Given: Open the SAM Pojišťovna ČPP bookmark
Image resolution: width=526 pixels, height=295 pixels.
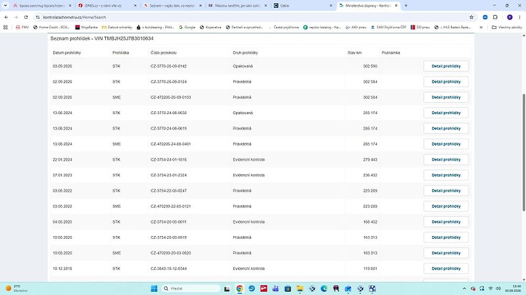Looking at the screenshot, I should click(x=388, y=27).
